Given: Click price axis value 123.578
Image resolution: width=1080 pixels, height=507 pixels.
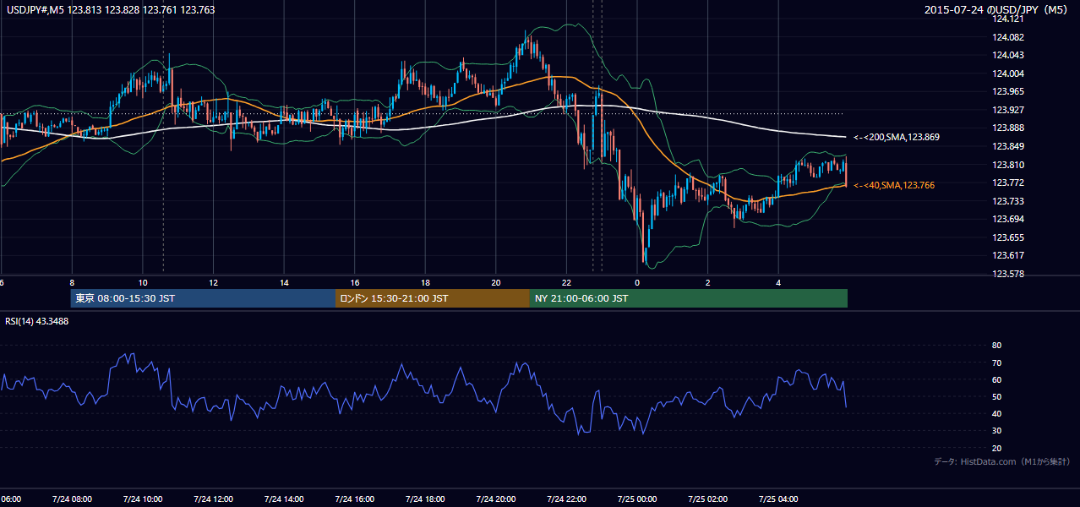Looking at the screenshot, I should [1007, 274].
